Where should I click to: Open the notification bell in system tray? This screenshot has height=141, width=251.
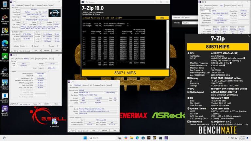[x=247, y=138]
